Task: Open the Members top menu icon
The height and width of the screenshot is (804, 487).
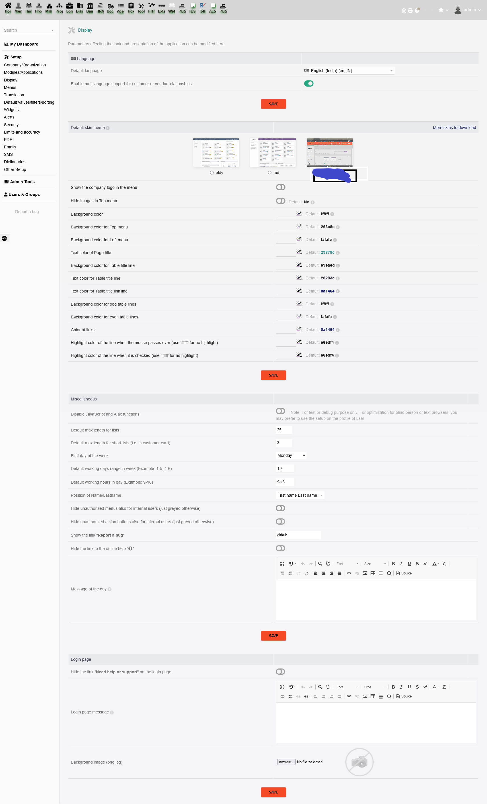Action: click(x=18, y=5)
